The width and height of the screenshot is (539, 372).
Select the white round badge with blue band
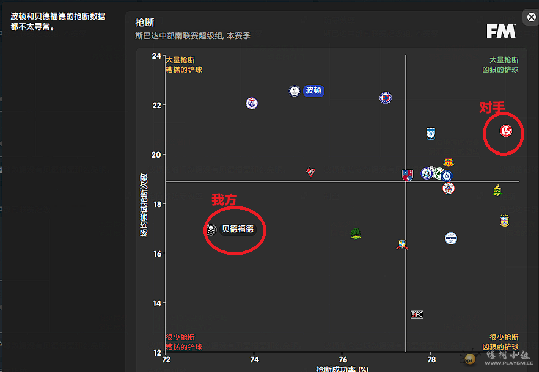click(x=451, y=238)
